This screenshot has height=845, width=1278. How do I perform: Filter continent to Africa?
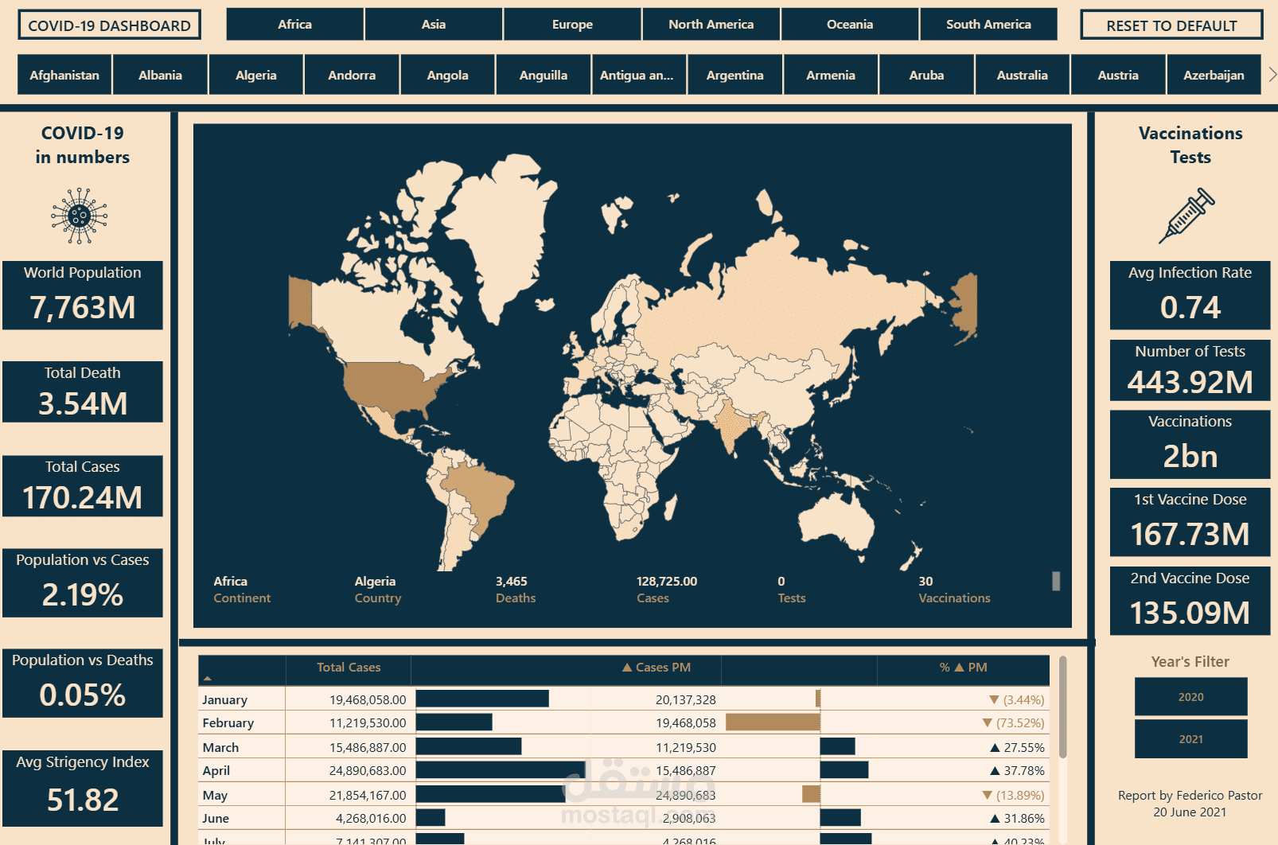click(294, 24)
